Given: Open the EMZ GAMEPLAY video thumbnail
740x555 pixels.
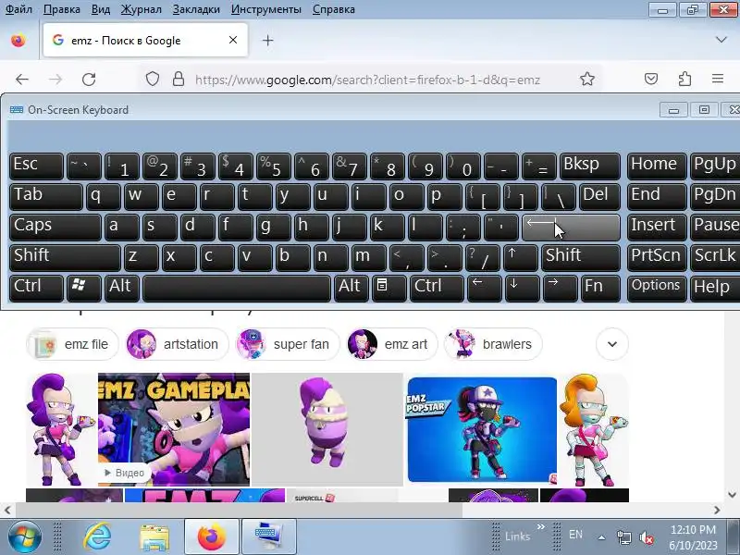Looking at the screenshot, I should [174, 429].
